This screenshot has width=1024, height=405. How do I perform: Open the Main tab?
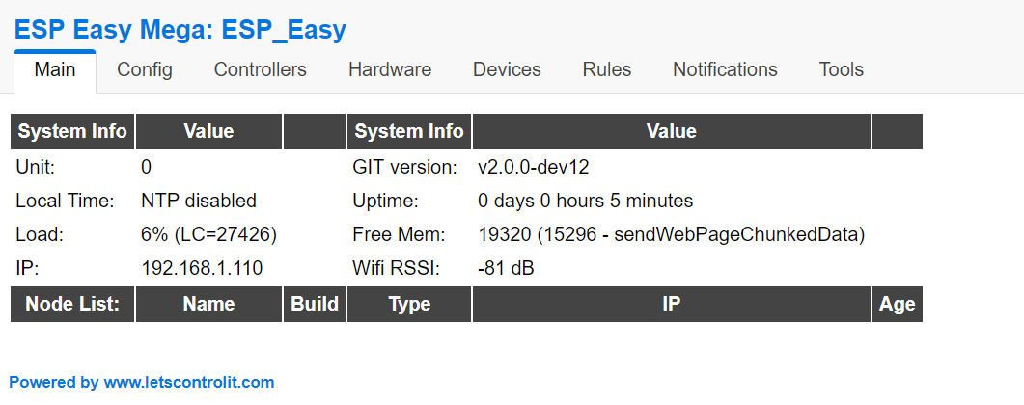(55, 70)
